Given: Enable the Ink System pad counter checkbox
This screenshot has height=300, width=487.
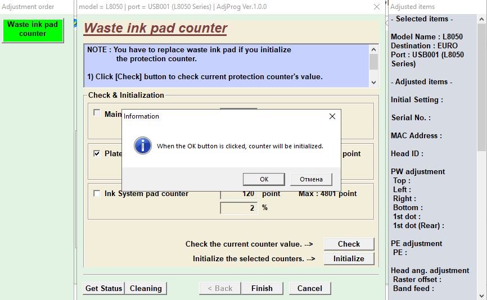Looking at the screenshot, I should click(97, 193).
